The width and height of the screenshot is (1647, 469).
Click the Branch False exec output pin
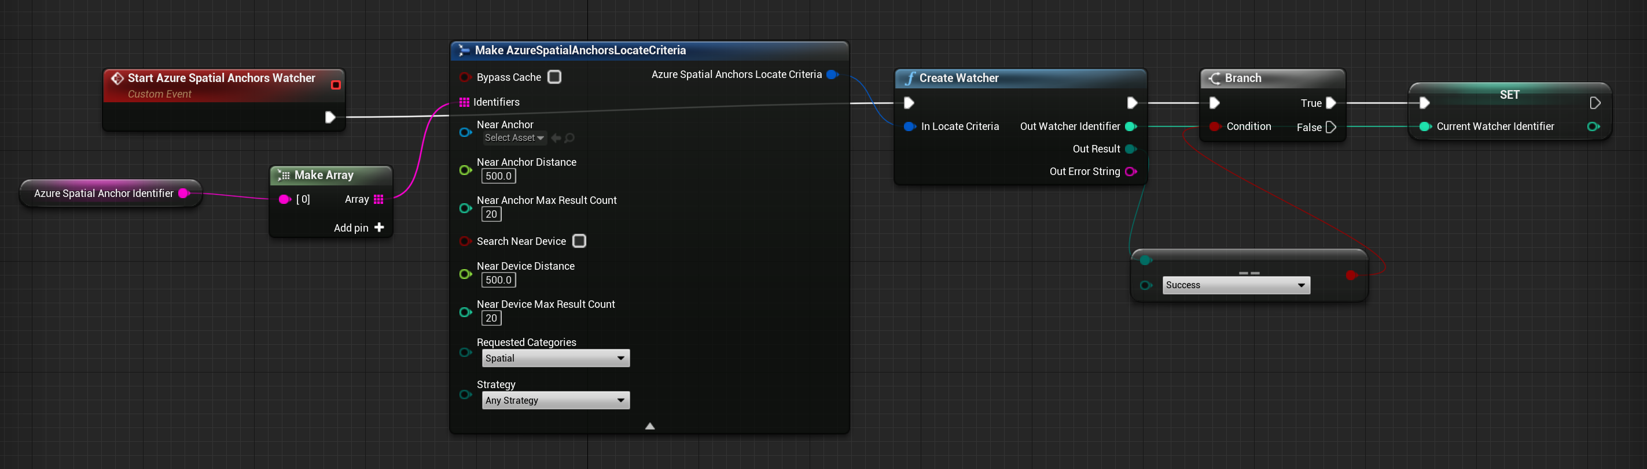[x=1330, y=127]
